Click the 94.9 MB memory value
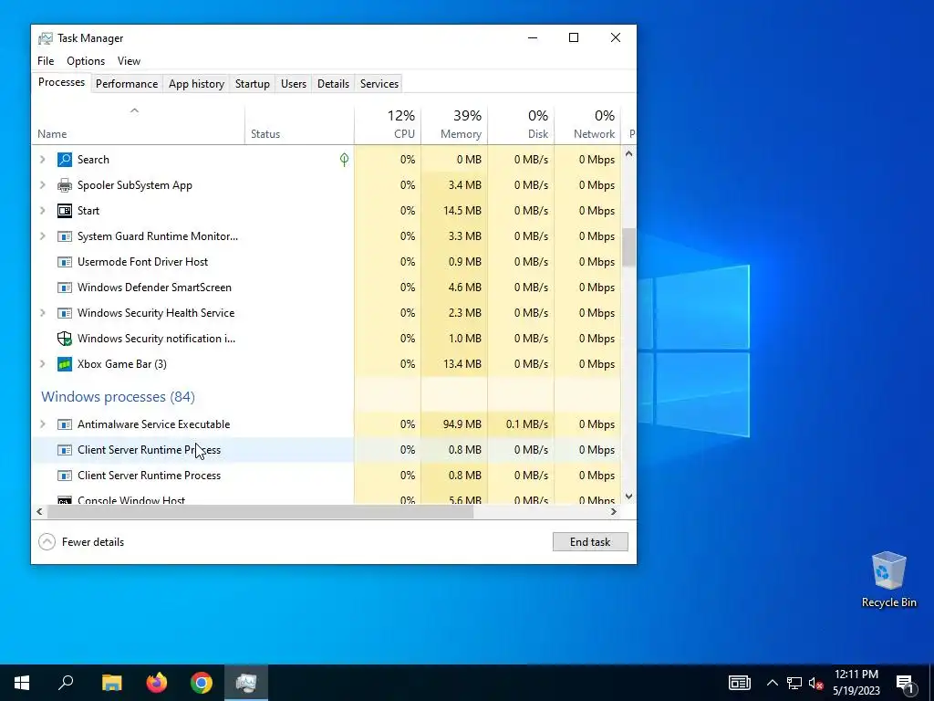 coord(462,424)
